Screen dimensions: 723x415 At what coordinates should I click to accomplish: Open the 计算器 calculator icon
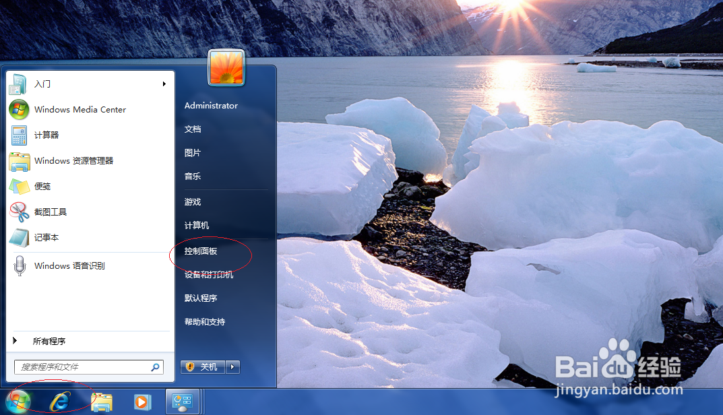click(19, 135)
